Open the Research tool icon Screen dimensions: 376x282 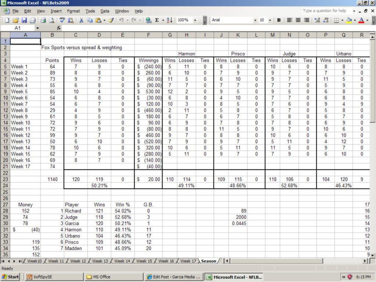pyautogui.click(x=70, y=21)
